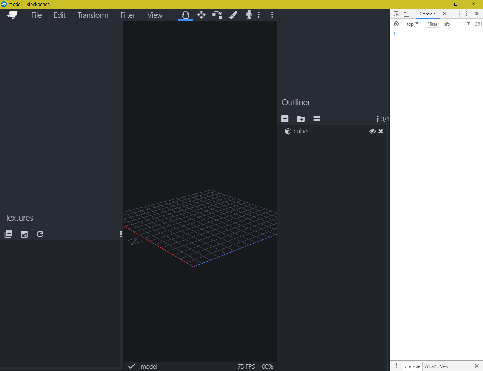483x371 pixels.
Task: Create a new group in the Outliner
Action: [x=300, y=119]
